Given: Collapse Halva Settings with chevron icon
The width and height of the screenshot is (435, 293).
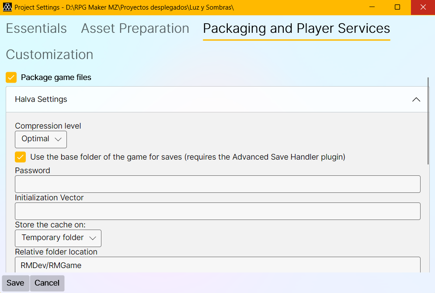Looking at the screenshot, I should coord(416,100).
